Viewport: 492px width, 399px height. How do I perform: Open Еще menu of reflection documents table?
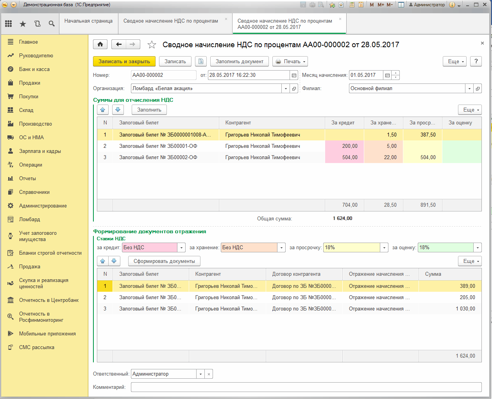[x=470, y=261]
